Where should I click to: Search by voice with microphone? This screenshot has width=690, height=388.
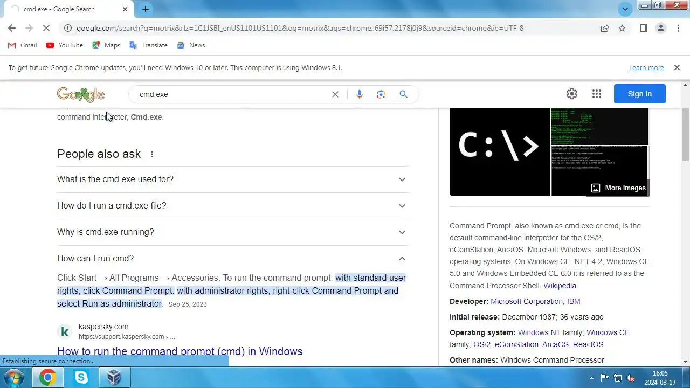pyautogui.click(x=360, y=94)
